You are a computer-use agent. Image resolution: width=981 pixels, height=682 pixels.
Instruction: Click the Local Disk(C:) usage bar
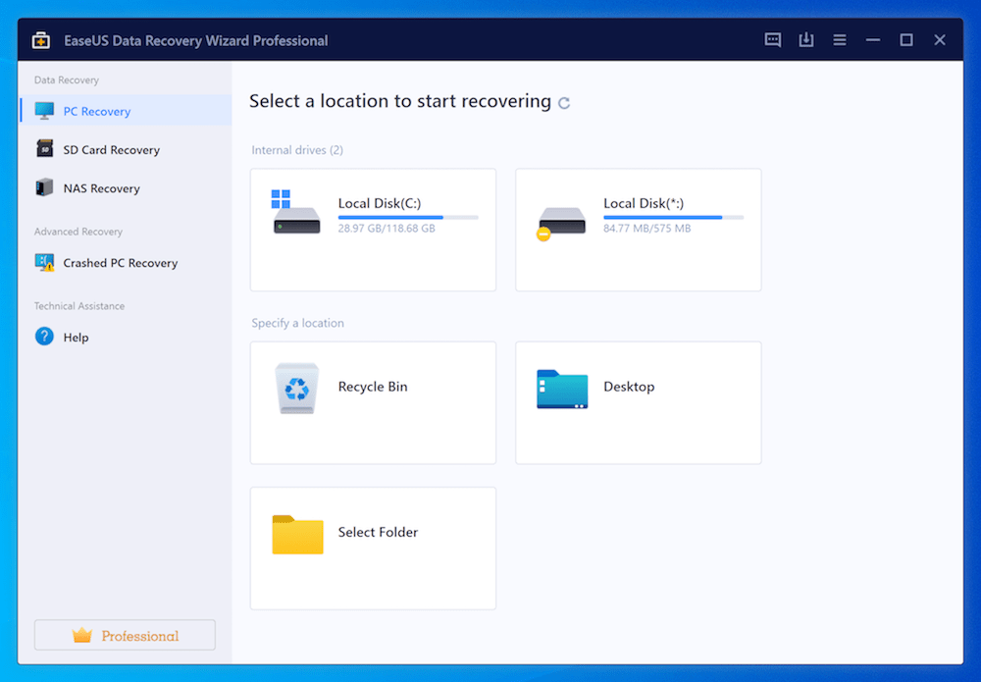(408, 217)
